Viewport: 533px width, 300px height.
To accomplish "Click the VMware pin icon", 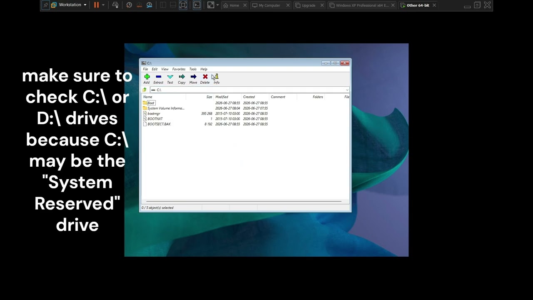I will (x=45, y=5).
